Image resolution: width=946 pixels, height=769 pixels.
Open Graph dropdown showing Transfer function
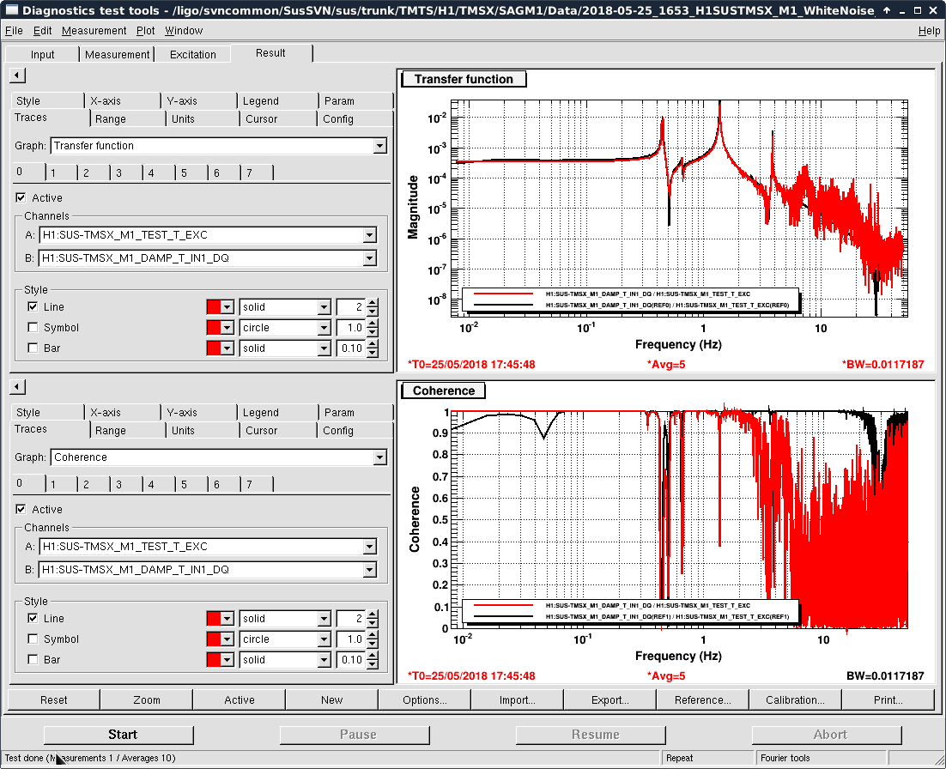coord(379,146)
